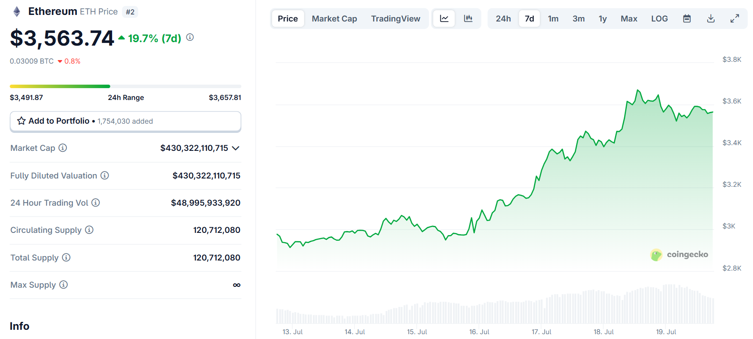Open the calendar date range picker

tap(687, 18)
